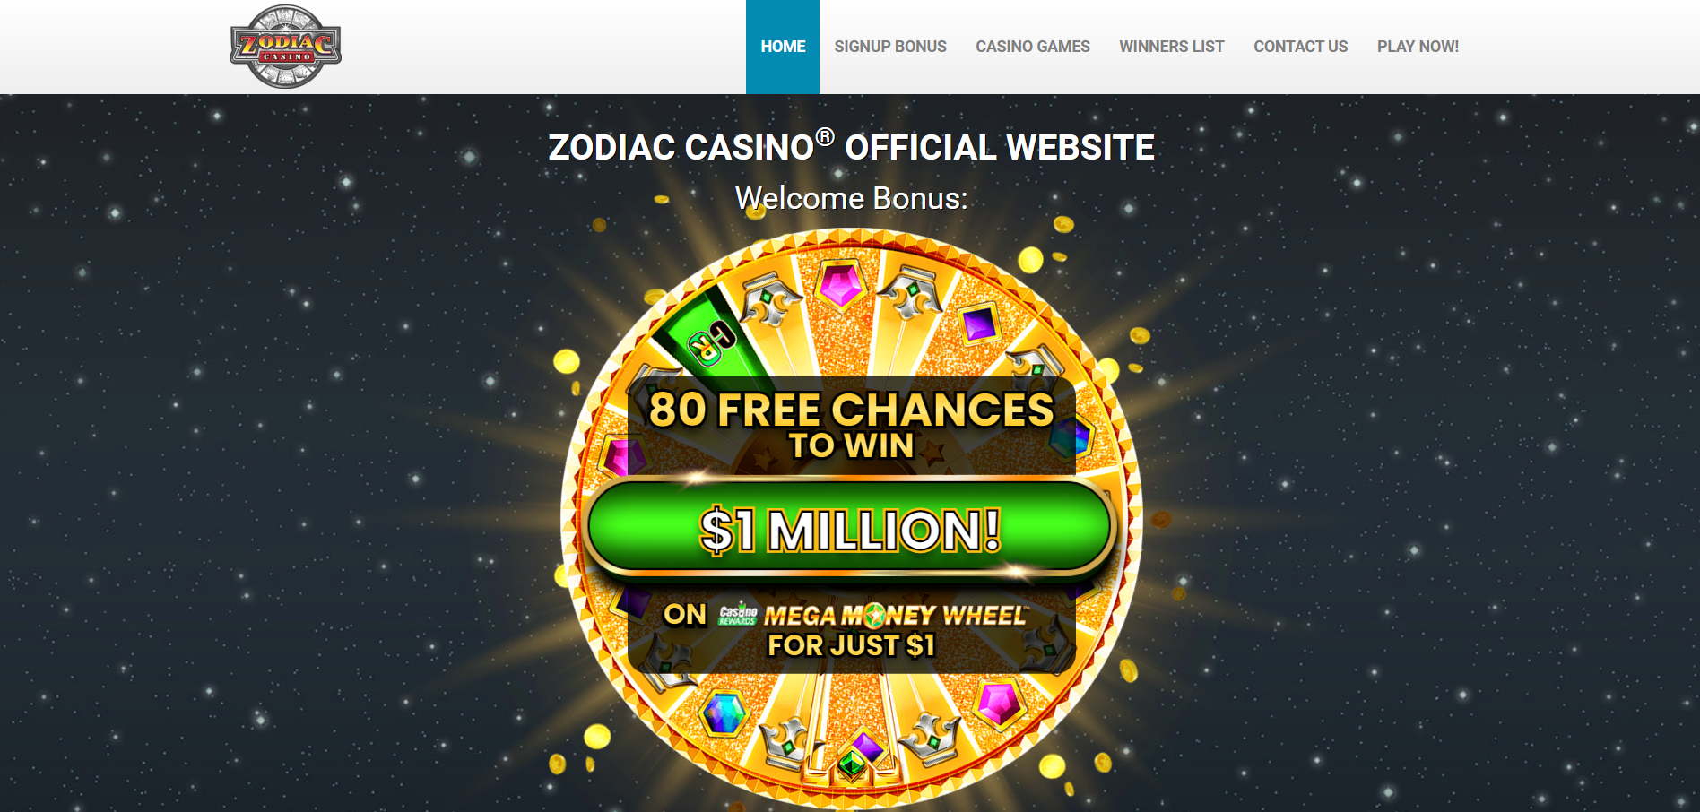This screenshot has height=812, width=1700.
Task: Click the purple diamond gem at the wheel's upper right
Action: pos(979,324)
